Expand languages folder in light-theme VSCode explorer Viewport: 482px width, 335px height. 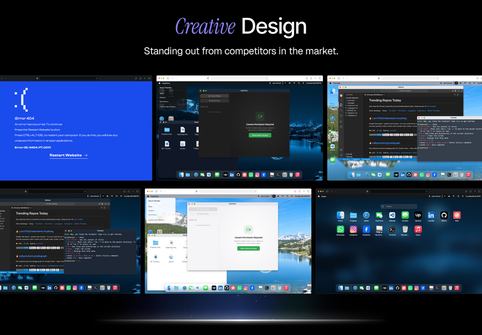point(350,103)
